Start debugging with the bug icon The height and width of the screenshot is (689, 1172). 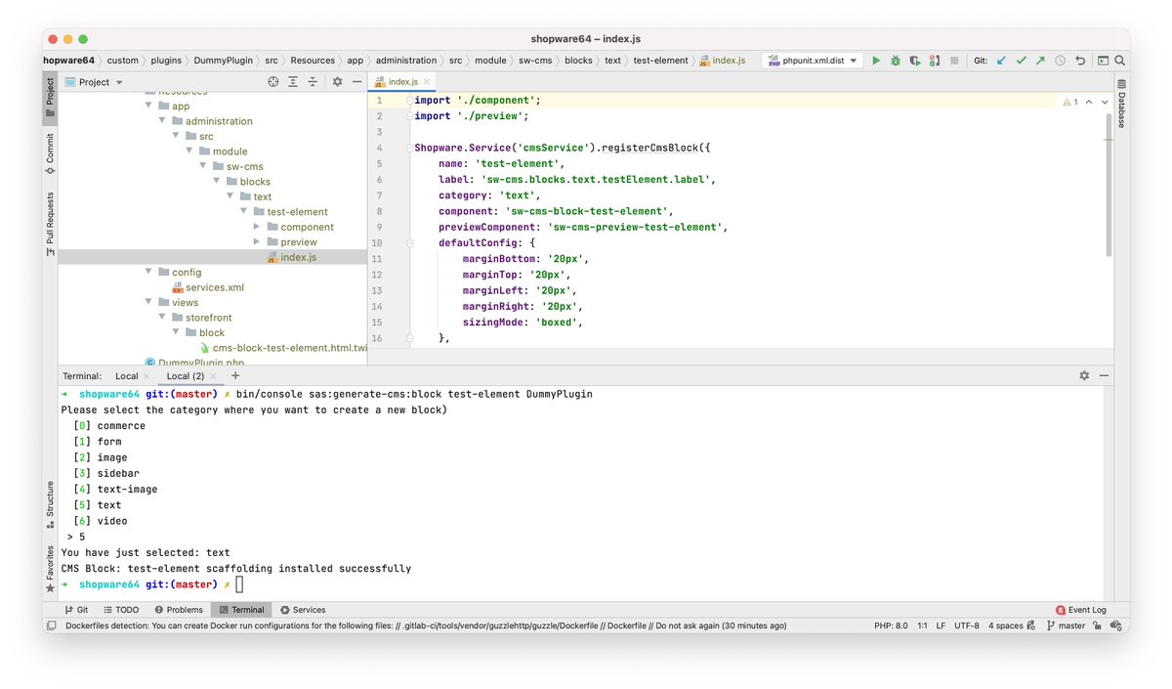click(895, 60)
